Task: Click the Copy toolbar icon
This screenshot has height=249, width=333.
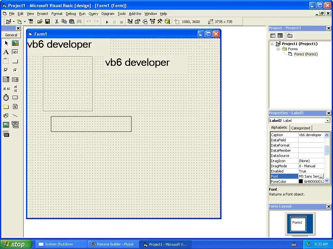Action: click(x=64, y=22)
